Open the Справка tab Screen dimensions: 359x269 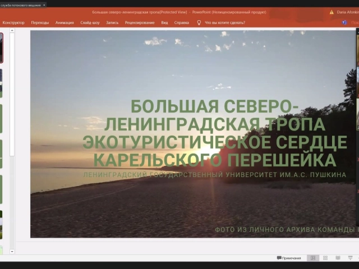[x=182, y=22]
